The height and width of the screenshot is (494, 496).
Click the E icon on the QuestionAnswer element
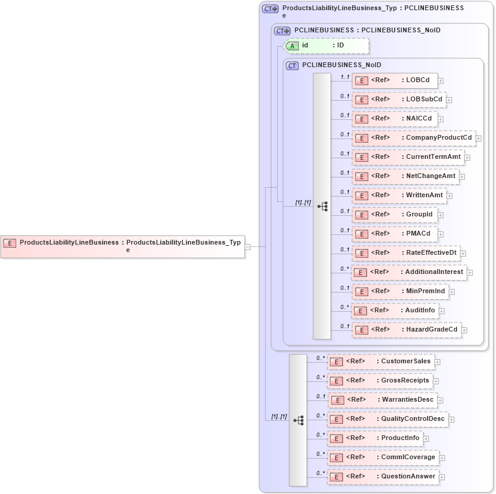[x=336, y=476]
